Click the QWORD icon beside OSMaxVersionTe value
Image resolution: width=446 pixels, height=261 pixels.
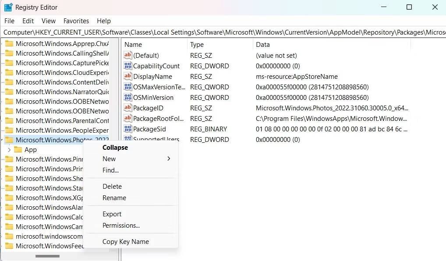(x=127, y=87)
